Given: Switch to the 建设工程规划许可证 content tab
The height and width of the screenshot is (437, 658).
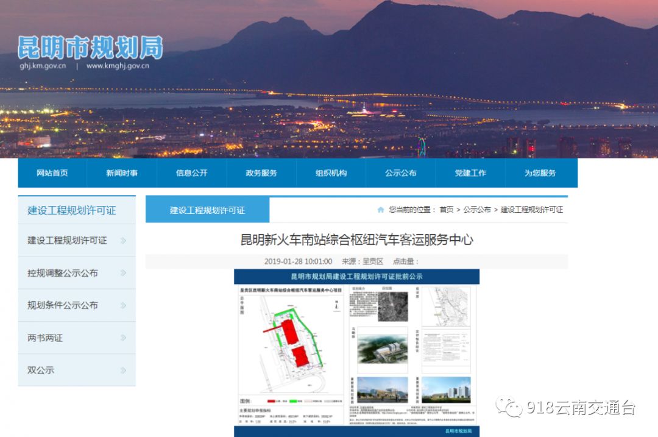Looking at the screenshot, I should click(x=206, y=209).
